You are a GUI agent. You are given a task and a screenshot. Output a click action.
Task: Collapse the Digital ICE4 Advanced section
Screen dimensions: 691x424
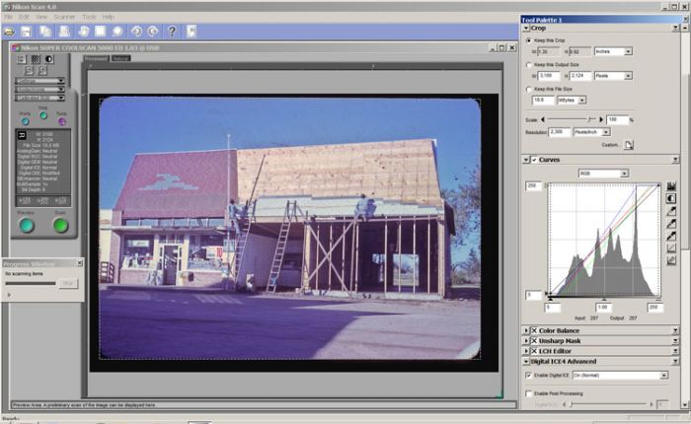(x=526, y=362)
